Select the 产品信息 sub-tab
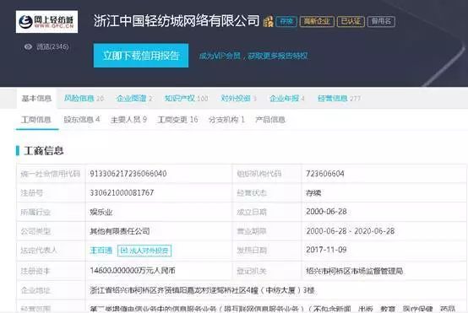This screenshot has height=313, width=468. click(x=270, y=120)
